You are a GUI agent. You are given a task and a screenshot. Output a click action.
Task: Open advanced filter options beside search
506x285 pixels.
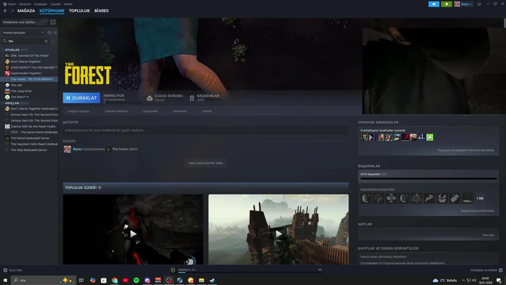point(53,41)
